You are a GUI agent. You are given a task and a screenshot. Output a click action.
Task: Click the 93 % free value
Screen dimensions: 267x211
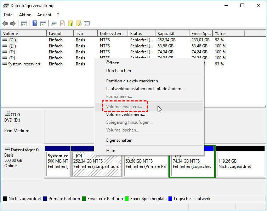coord(219,64)
